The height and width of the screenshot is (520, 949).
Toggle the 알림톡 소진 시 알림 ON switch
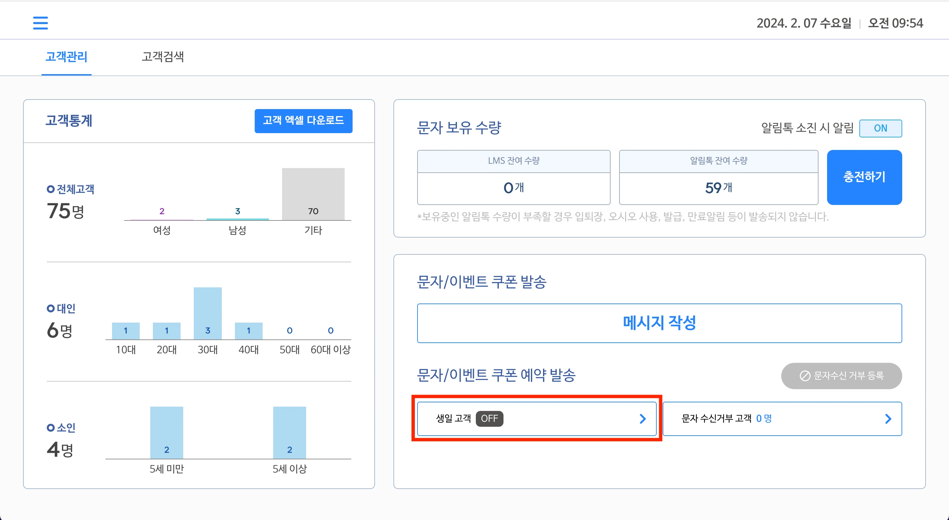(880, 128)
